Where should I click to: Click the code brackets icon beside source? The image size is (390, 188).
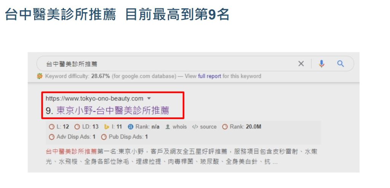coord(195,127)
